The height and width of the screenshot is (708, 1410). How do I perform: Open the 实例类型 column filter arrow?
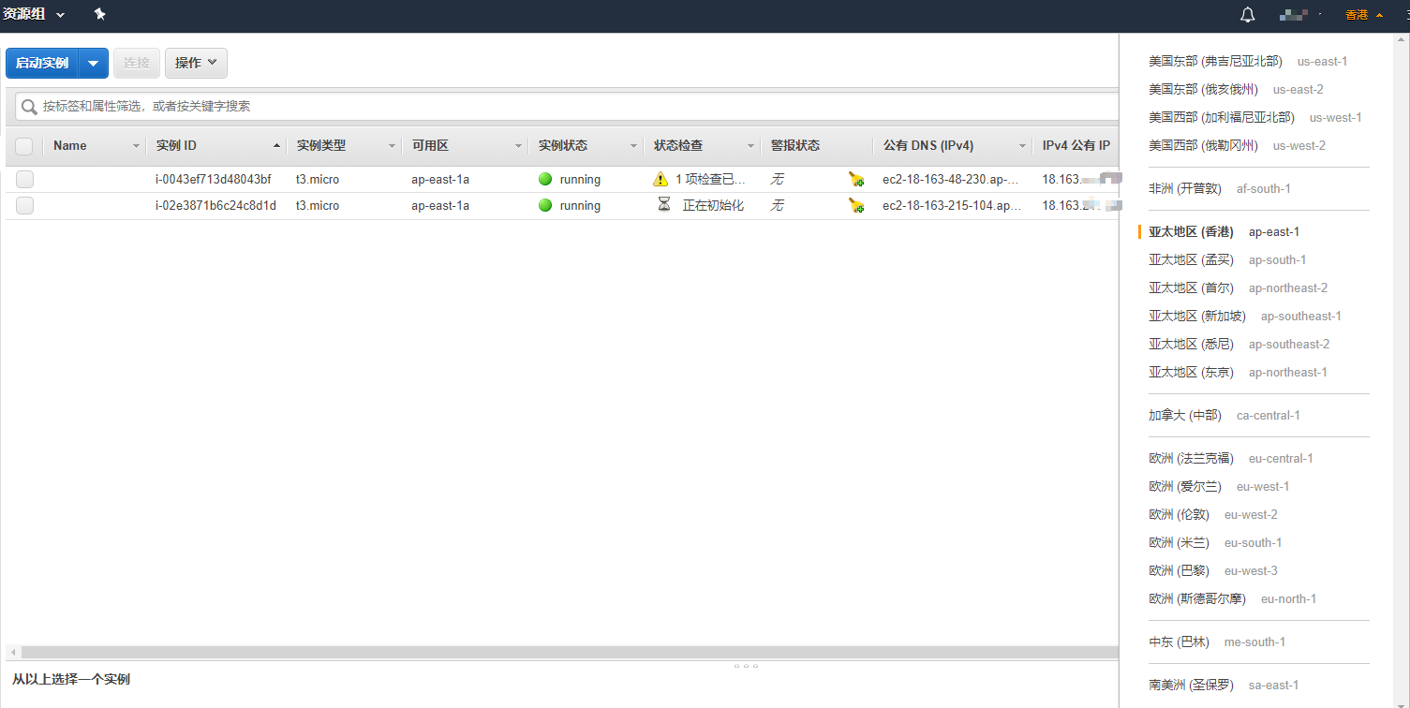(393, 146)
